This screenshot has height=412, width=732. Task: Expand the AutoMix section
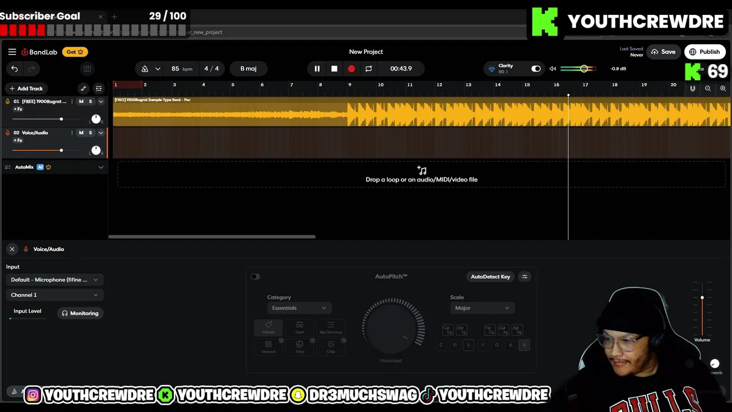(x=101, y=167)
